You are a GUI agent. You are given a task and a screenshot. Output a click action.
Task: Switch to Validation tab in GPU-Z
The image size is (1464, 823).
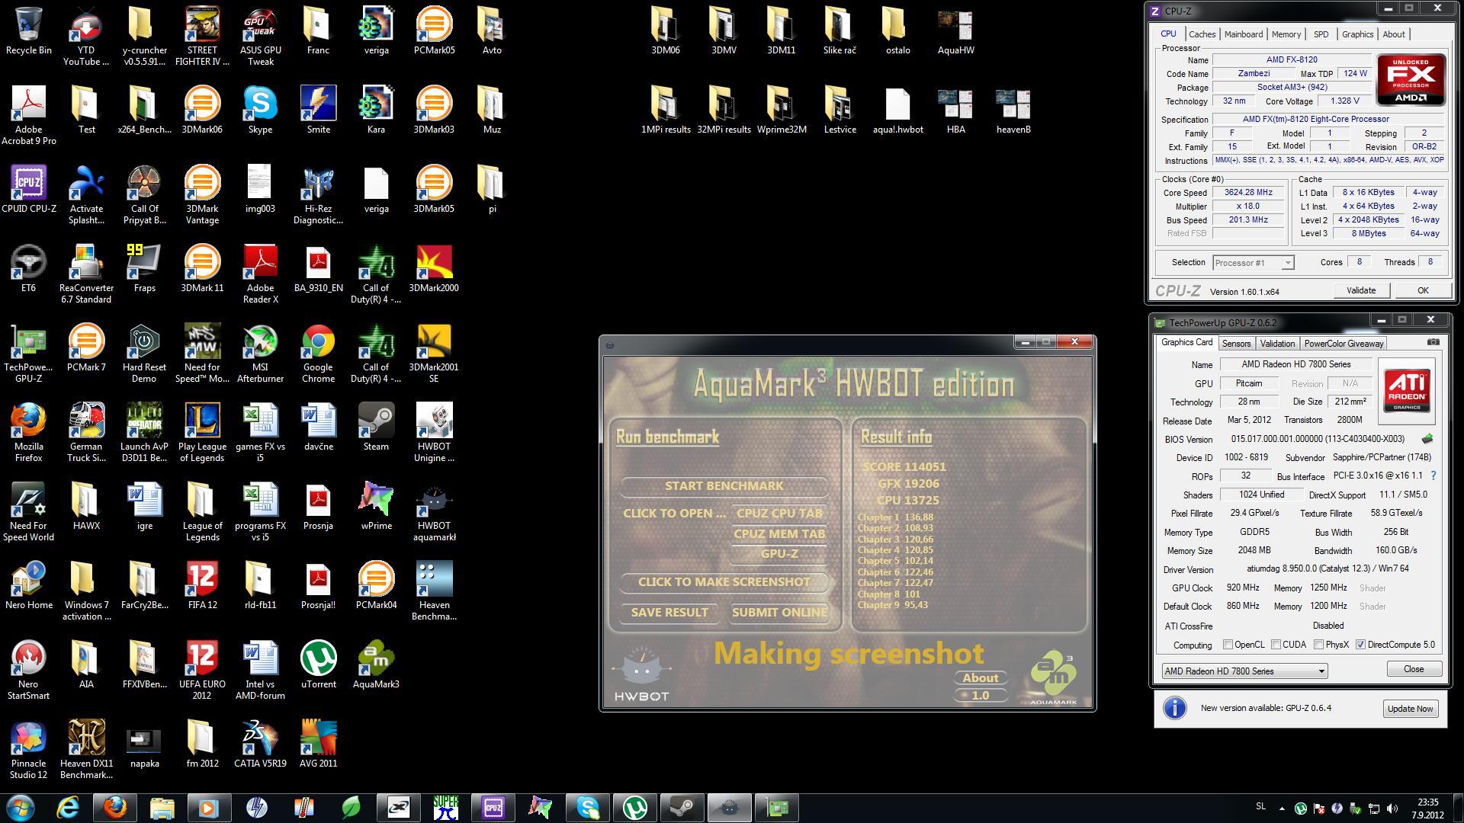pos(1277,344)
